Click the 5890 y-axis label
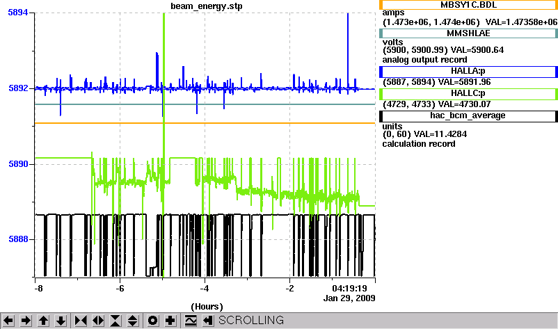Viewport: 558px width, 329px height. (18, 164)
